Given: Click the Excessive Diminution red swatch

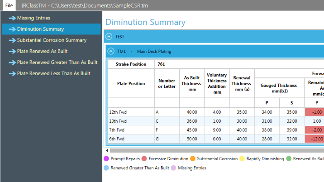Looking at the screenshot, I should [144, 158].
